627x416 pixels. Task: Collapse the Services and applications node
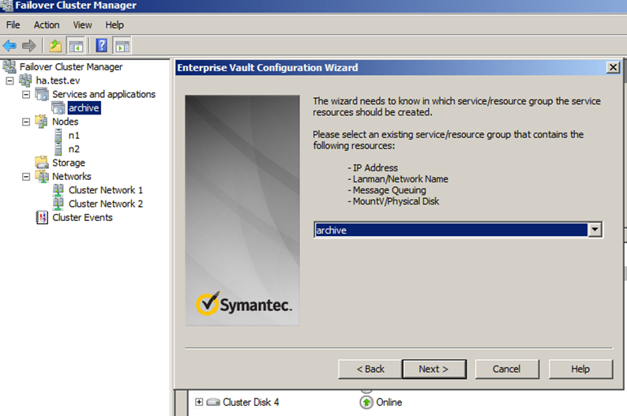point(26,95)
